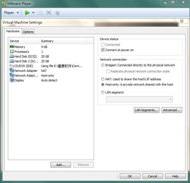Click the Remove hardware button
Screen dimensions: 190x183
(x=83, y=165)
